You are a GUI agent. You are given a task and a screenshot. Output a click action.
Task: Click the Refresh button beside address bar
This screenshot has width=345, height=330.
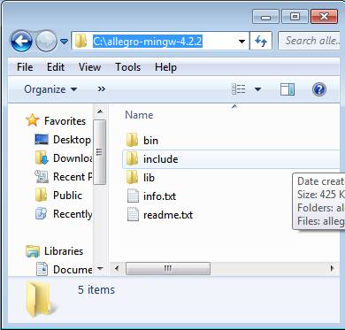click(261, 41)
